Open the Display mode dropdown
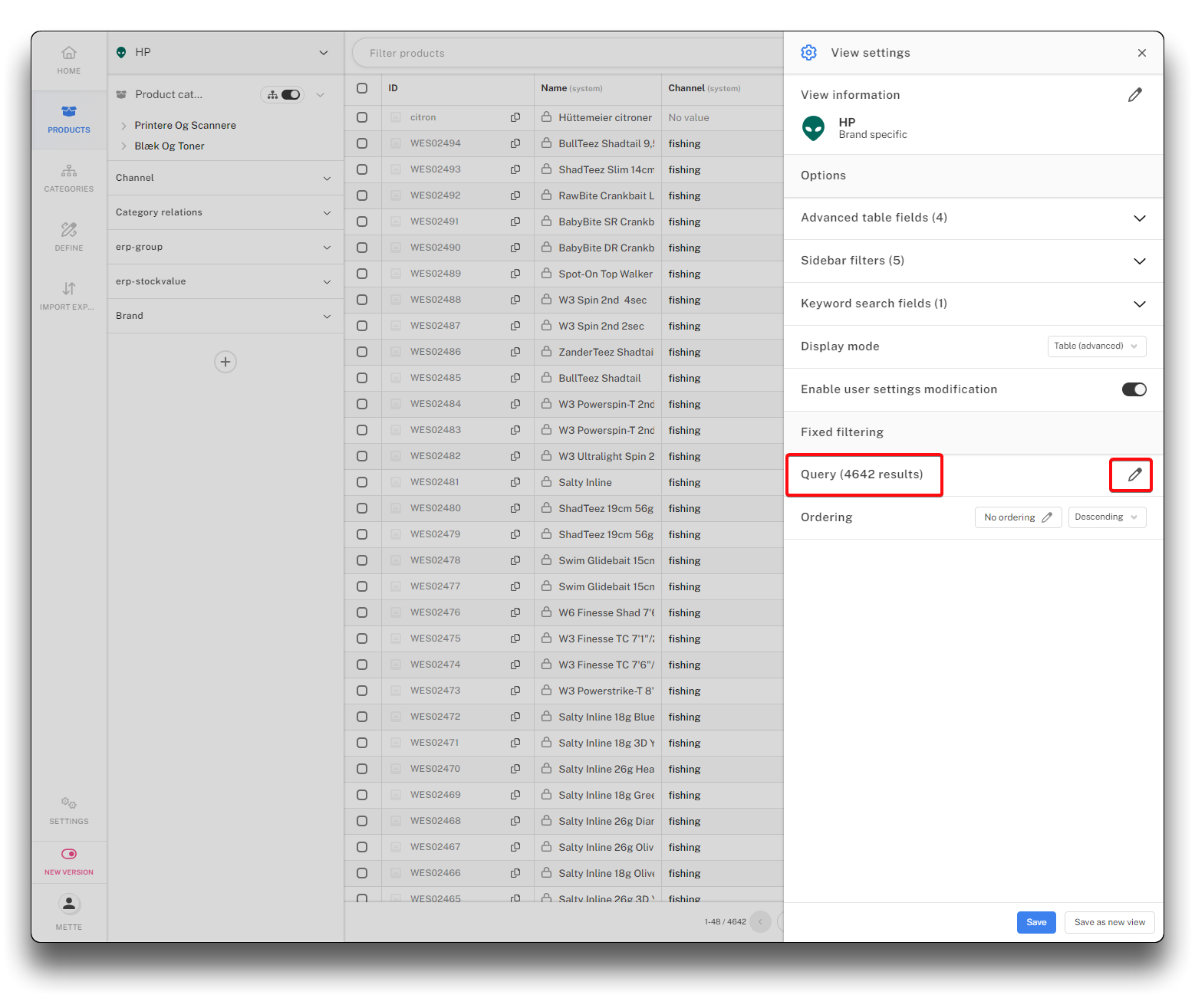The width and height of the screenshot is (1195, 998). click(1096, 346)
